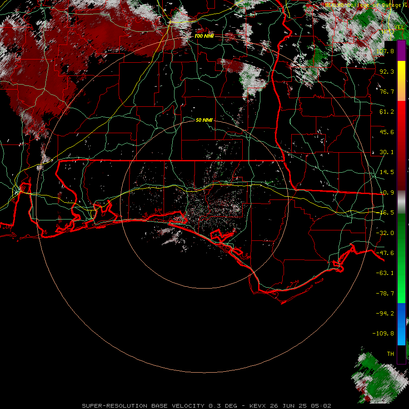The width and height of the screenshot is (409, 409).
Task: Click the "-0.9" velocity scale value
Action: click(387, 193)
